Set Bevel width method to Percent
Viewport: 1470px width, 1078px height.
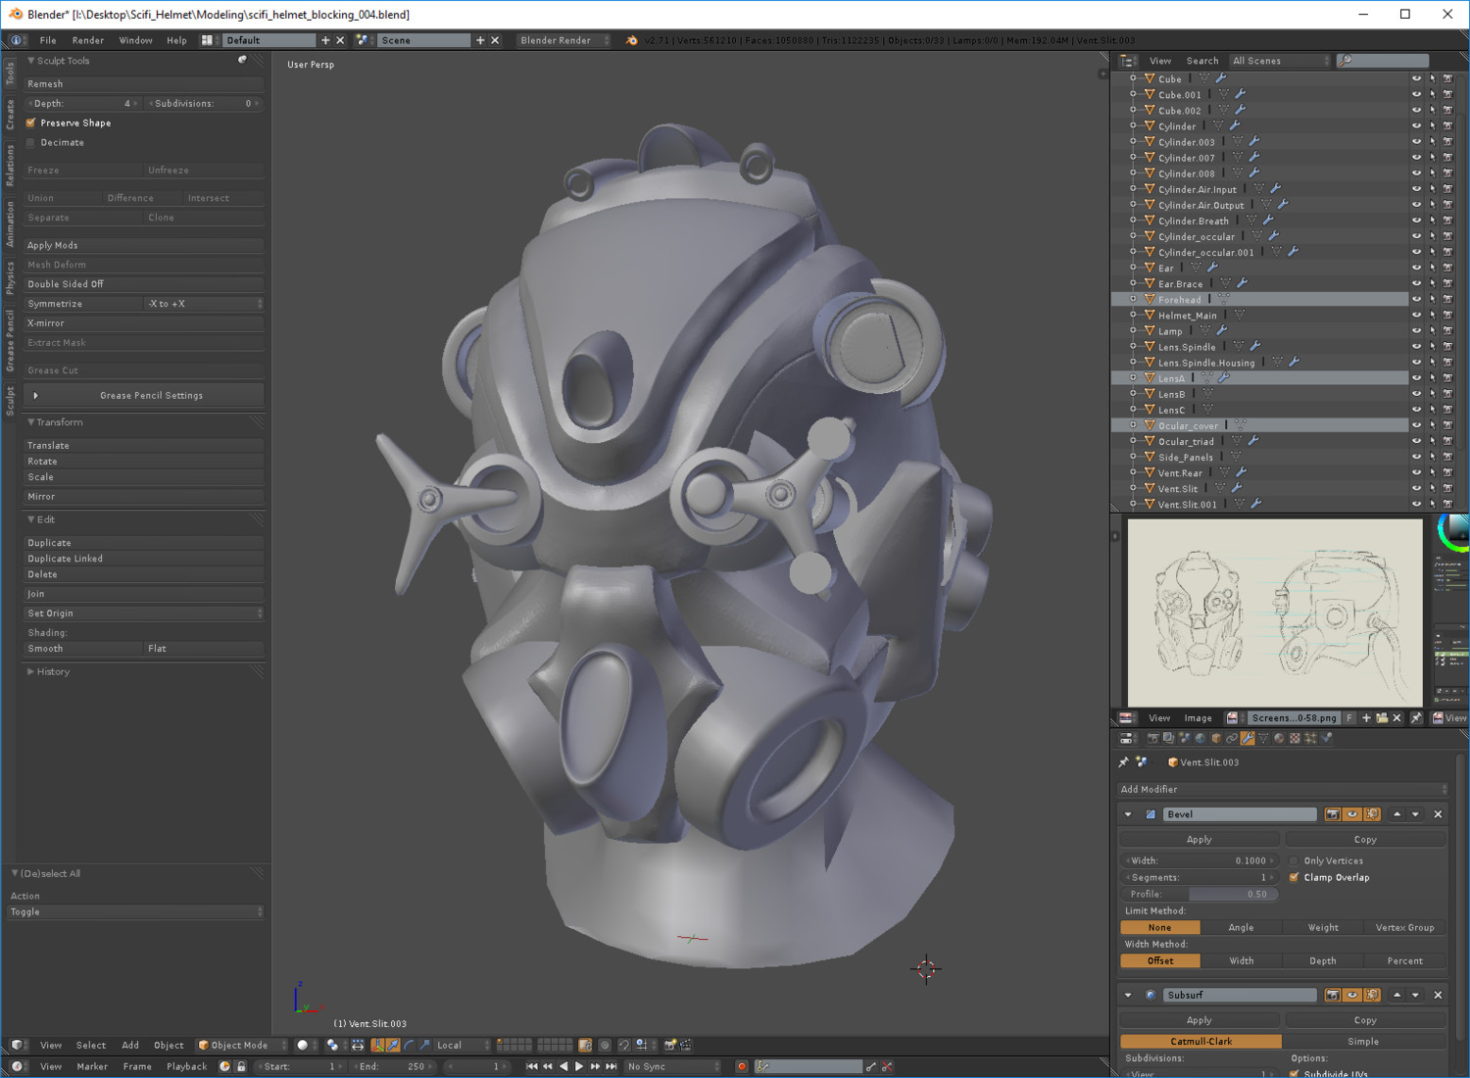click(1404, 960)
